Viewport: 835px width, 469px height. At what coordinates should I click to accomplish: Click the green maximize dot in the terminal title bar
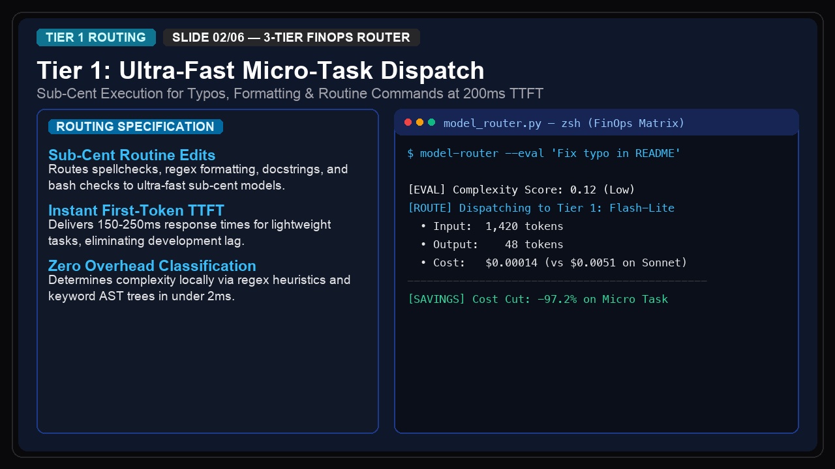point(431,122)
